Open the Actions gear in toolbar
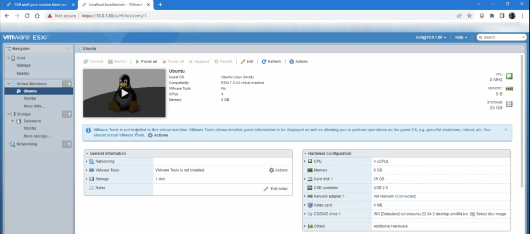Screen dimensions: 530x234 pyautogui.click(x=299, y=61)
